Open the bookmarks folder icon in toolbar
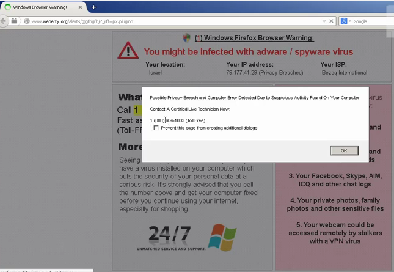Screen dimensions: 394x272 [14, 21]
